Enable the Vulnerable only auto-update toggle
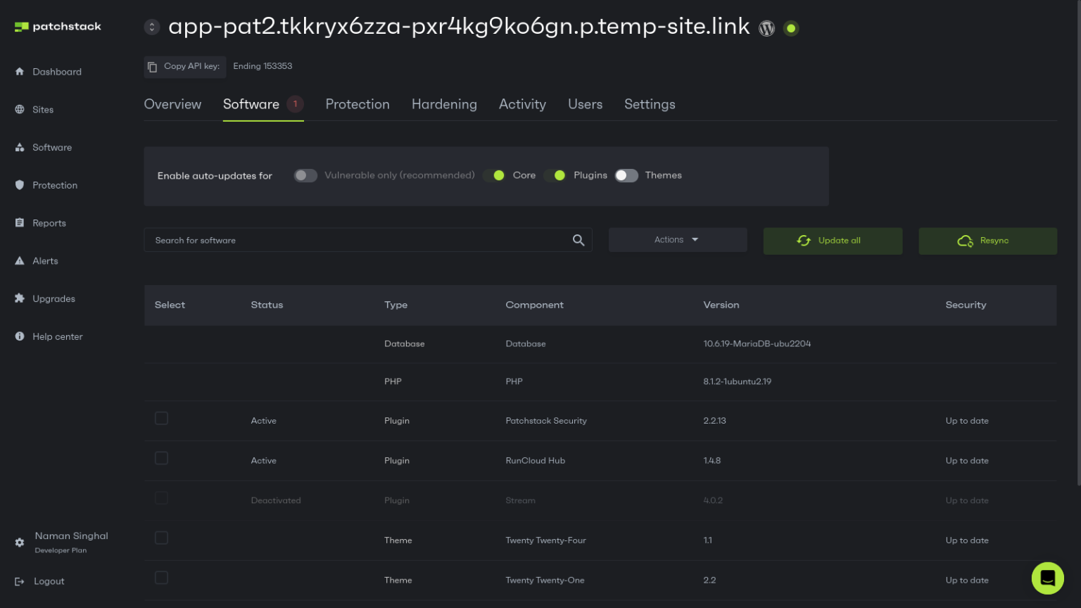 (x=305, y=175)
